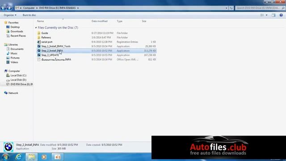
Task: Launch Internet Explorer from the taskbar
Action: click(18, 157)
